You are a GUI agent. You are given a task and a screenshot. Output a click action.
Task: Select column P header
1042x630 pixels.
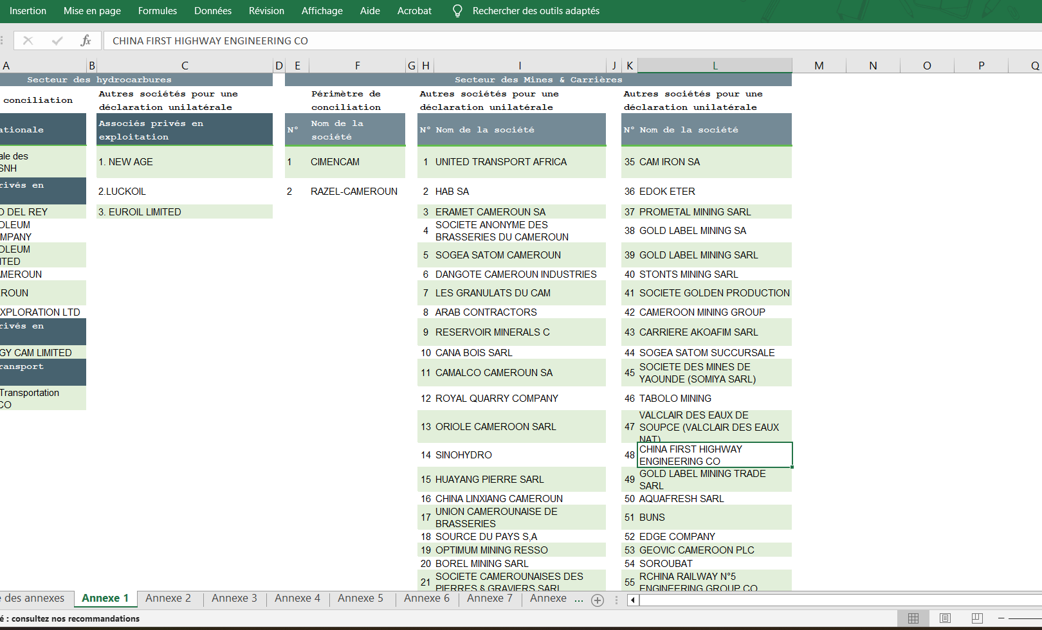[981, 66]
